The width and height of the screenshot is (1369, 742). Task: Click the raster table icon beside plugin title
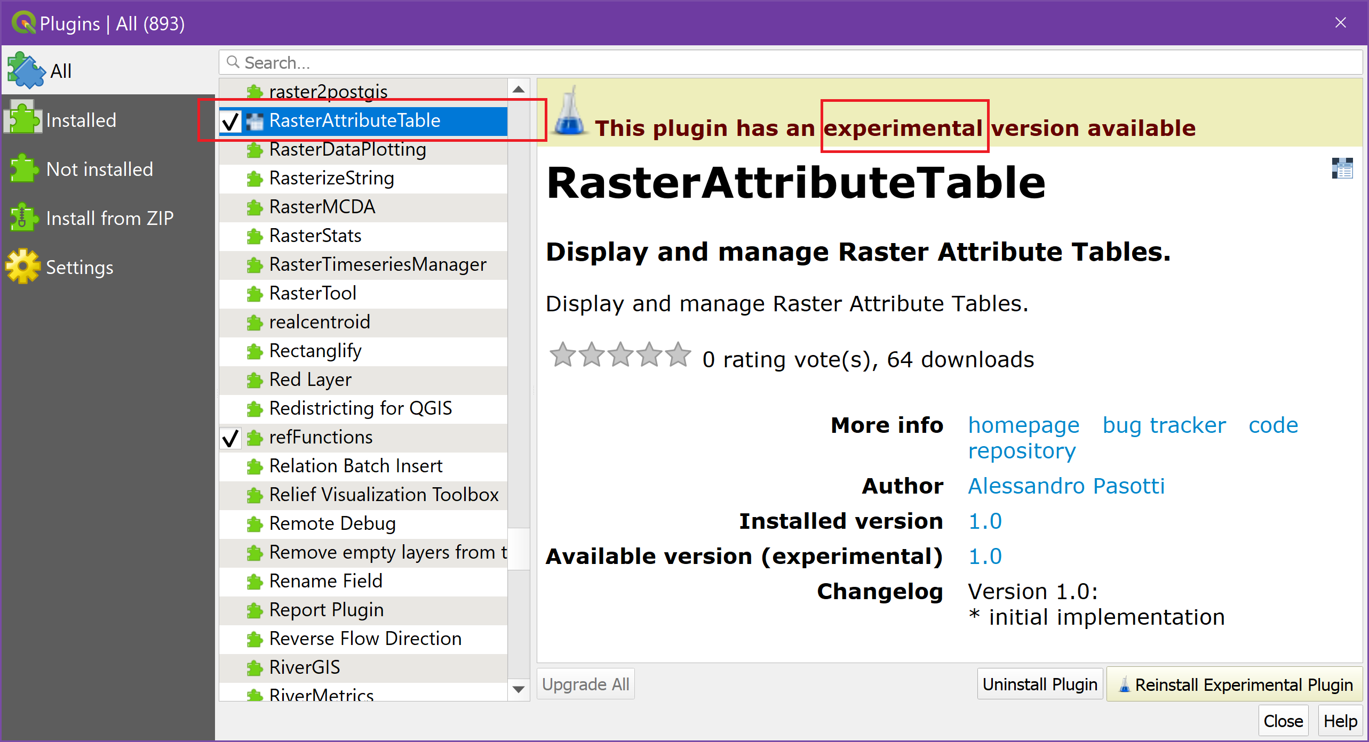[x=1342, y=168]
